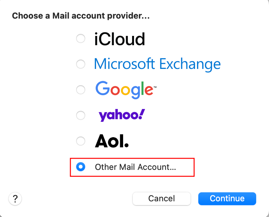
Task: Select the AOL radio button
Action: click(81, 141)
